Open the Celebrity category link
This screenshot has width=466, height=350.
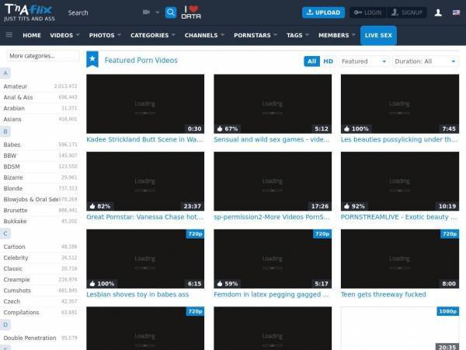click(16, 257)
